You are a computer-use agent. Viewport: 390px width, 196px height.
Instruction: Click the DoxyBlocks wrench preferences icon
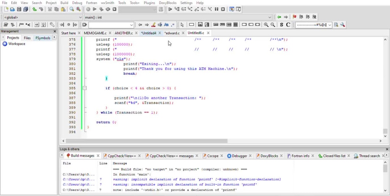coord(52,25)
